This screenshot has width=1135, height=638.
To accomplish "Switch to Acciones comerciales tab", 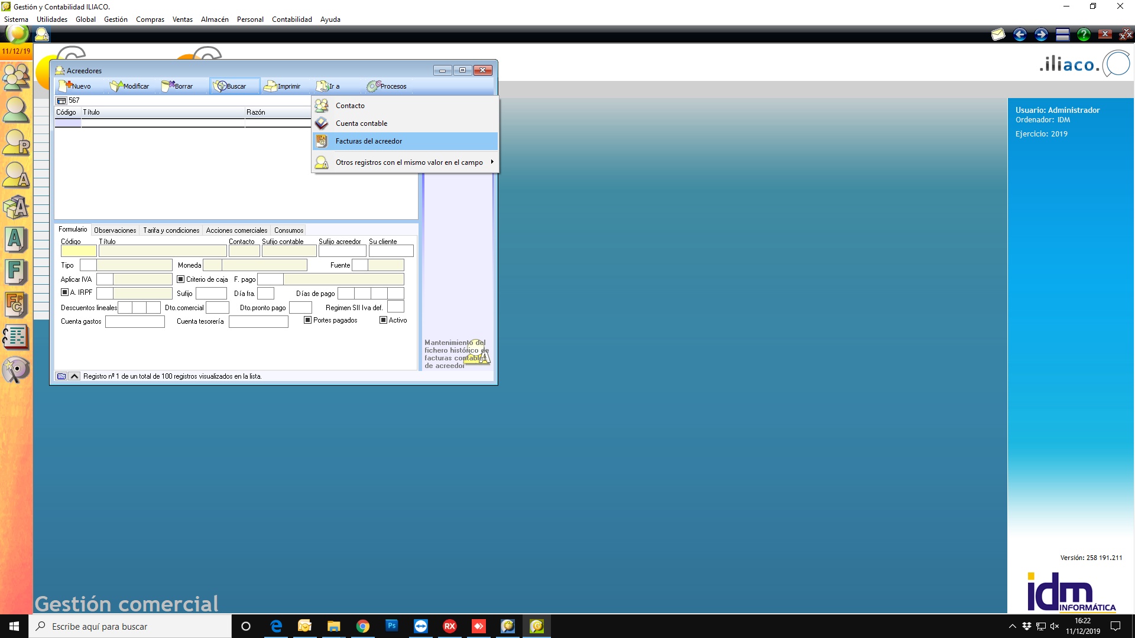I will [236, 230].
